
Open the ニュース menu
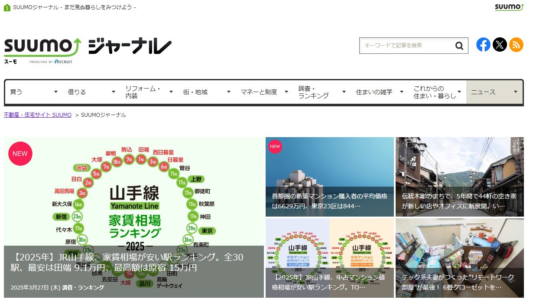494,92
